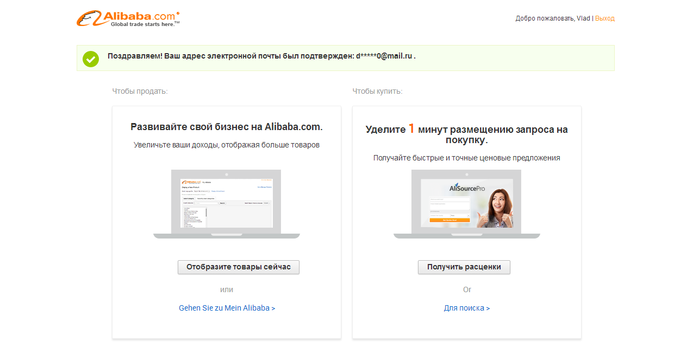Viewport: 693px width, 348px height.
Task: Click the Развивайте свой бизнес на Alibaba.com heading
Action: 227,127
